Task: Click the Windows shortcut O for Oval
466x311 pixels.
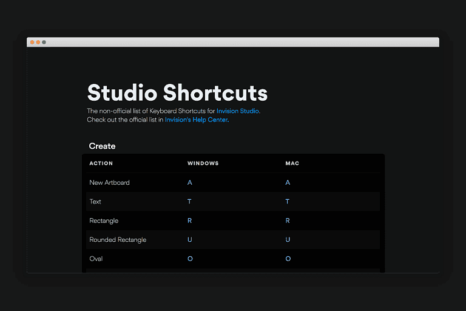Action: pos(190,259)
